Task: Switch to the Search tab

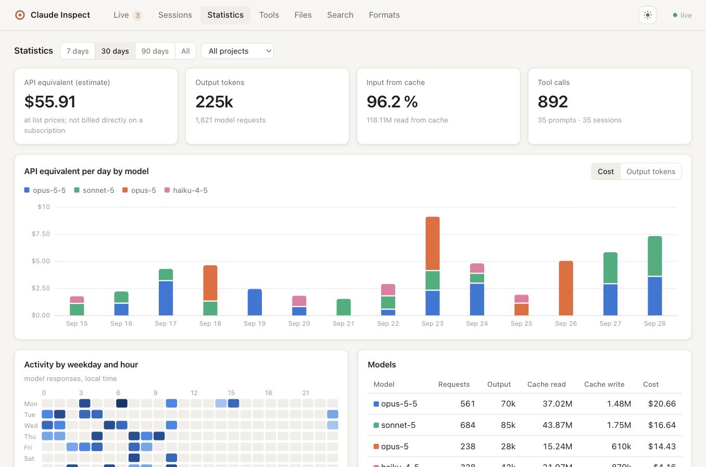Action: coord(340,15)
